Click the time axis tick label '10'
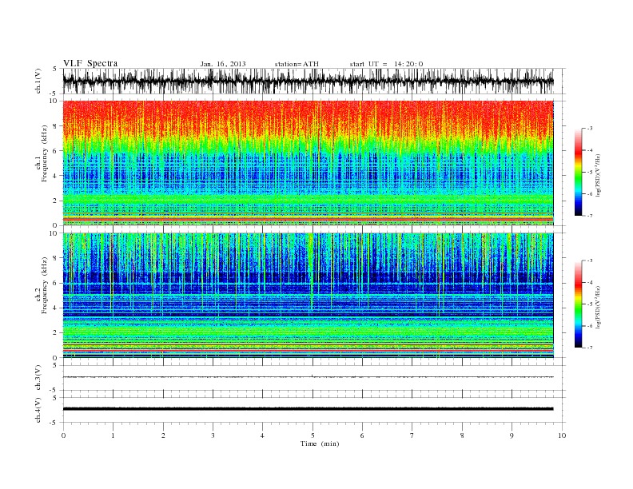Image resolution: width=633 pixels, height=489 pixels. (562, 435)
